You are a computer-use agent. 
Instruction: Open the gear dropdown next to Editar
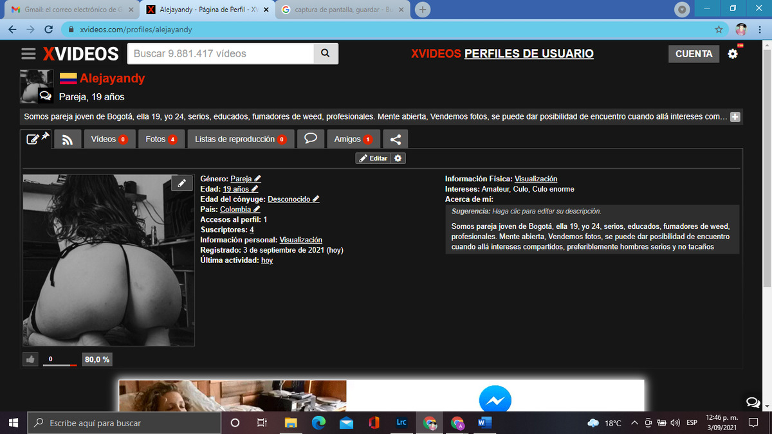click(399, 158)
